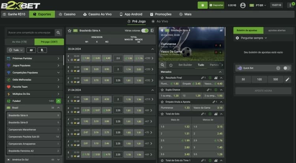Open the Promoções menu tab
The height and width of the screenshot is (163, 296).
tap(161, 14)
